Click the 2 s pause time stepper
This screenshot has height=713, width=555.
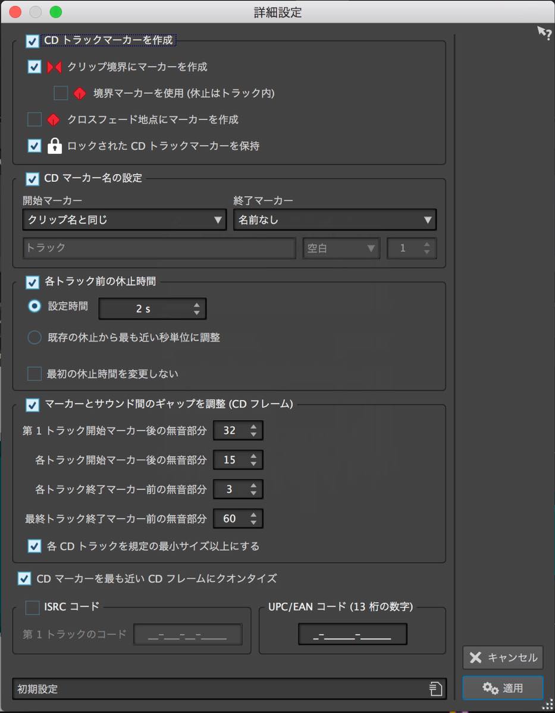[152, 309]
